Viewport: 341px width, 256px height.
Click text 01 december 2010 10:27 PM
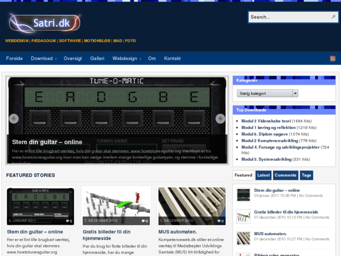point(278,239)
